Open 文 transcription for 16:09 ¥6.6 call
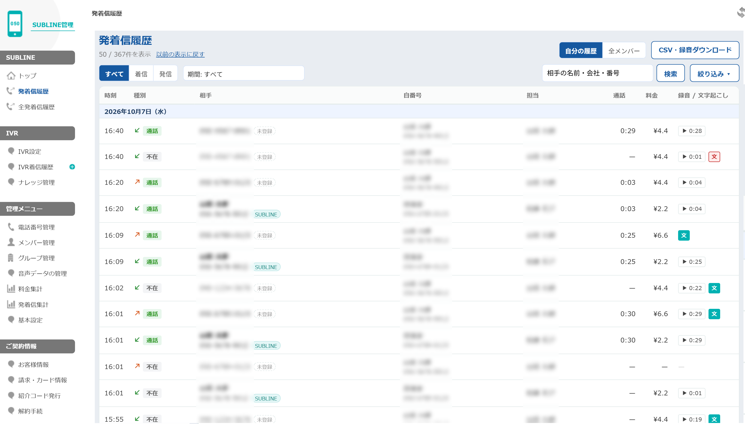The image size is (745, 424). pos(684,235)
